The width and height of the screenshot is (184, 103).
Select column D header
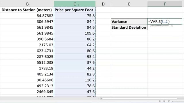103,4
